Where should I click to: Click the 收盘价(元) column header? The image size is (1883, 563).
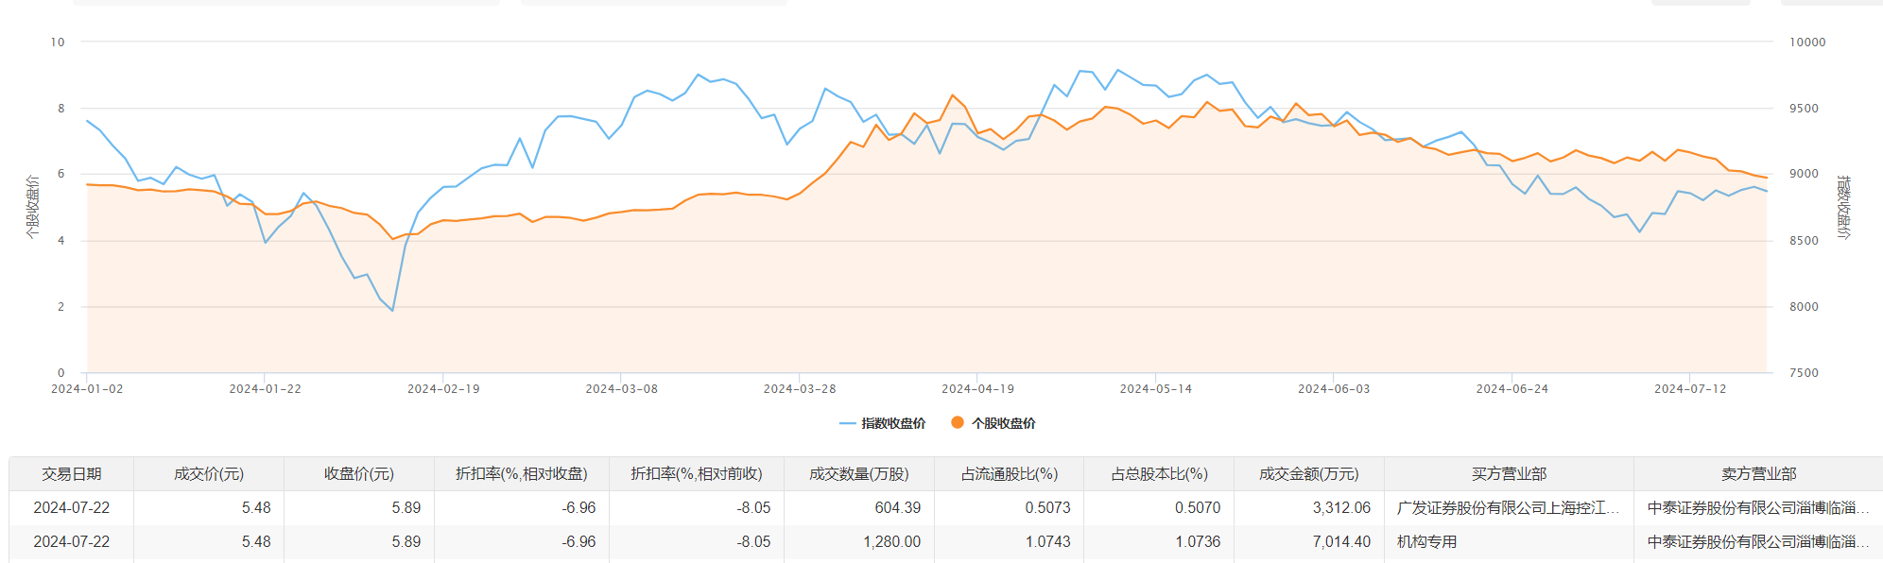click(359, 473)
